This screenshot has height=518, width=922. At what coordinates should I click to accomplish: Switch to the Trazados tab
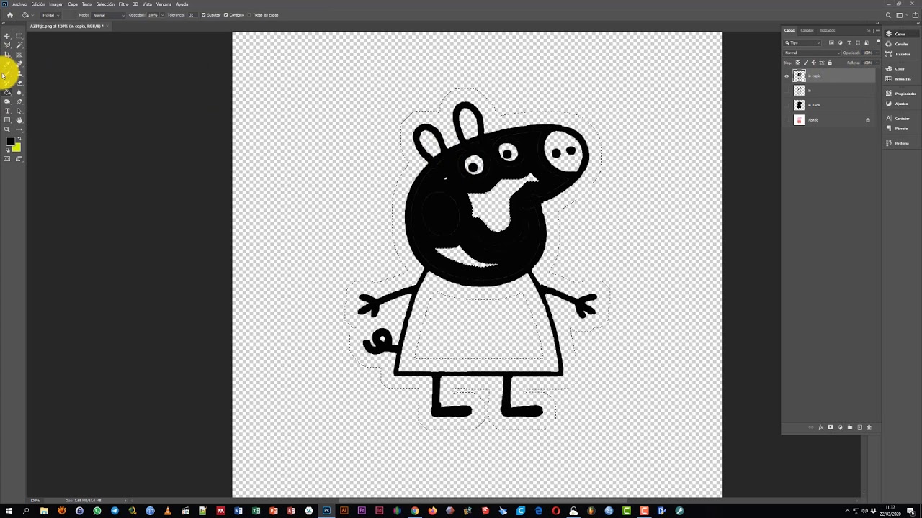(x=828, y=30)
